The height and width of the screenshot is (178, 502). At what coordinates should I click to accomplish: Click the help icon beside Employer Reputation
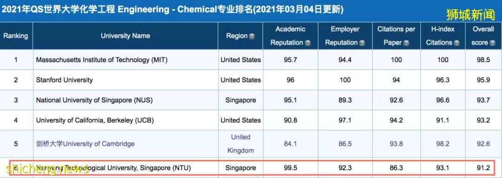click(362, 43)
